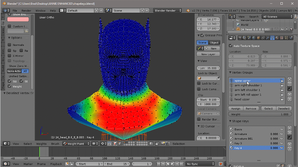This screenshot has width=298, height=167.
Task: Open the Weight Paint mode dropdown
Action: (76, 144)
